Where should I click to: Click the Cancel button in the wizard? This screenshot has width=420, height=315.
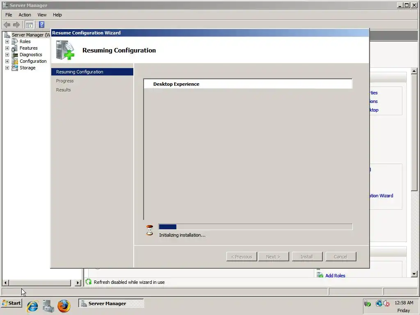coord(341,257)
